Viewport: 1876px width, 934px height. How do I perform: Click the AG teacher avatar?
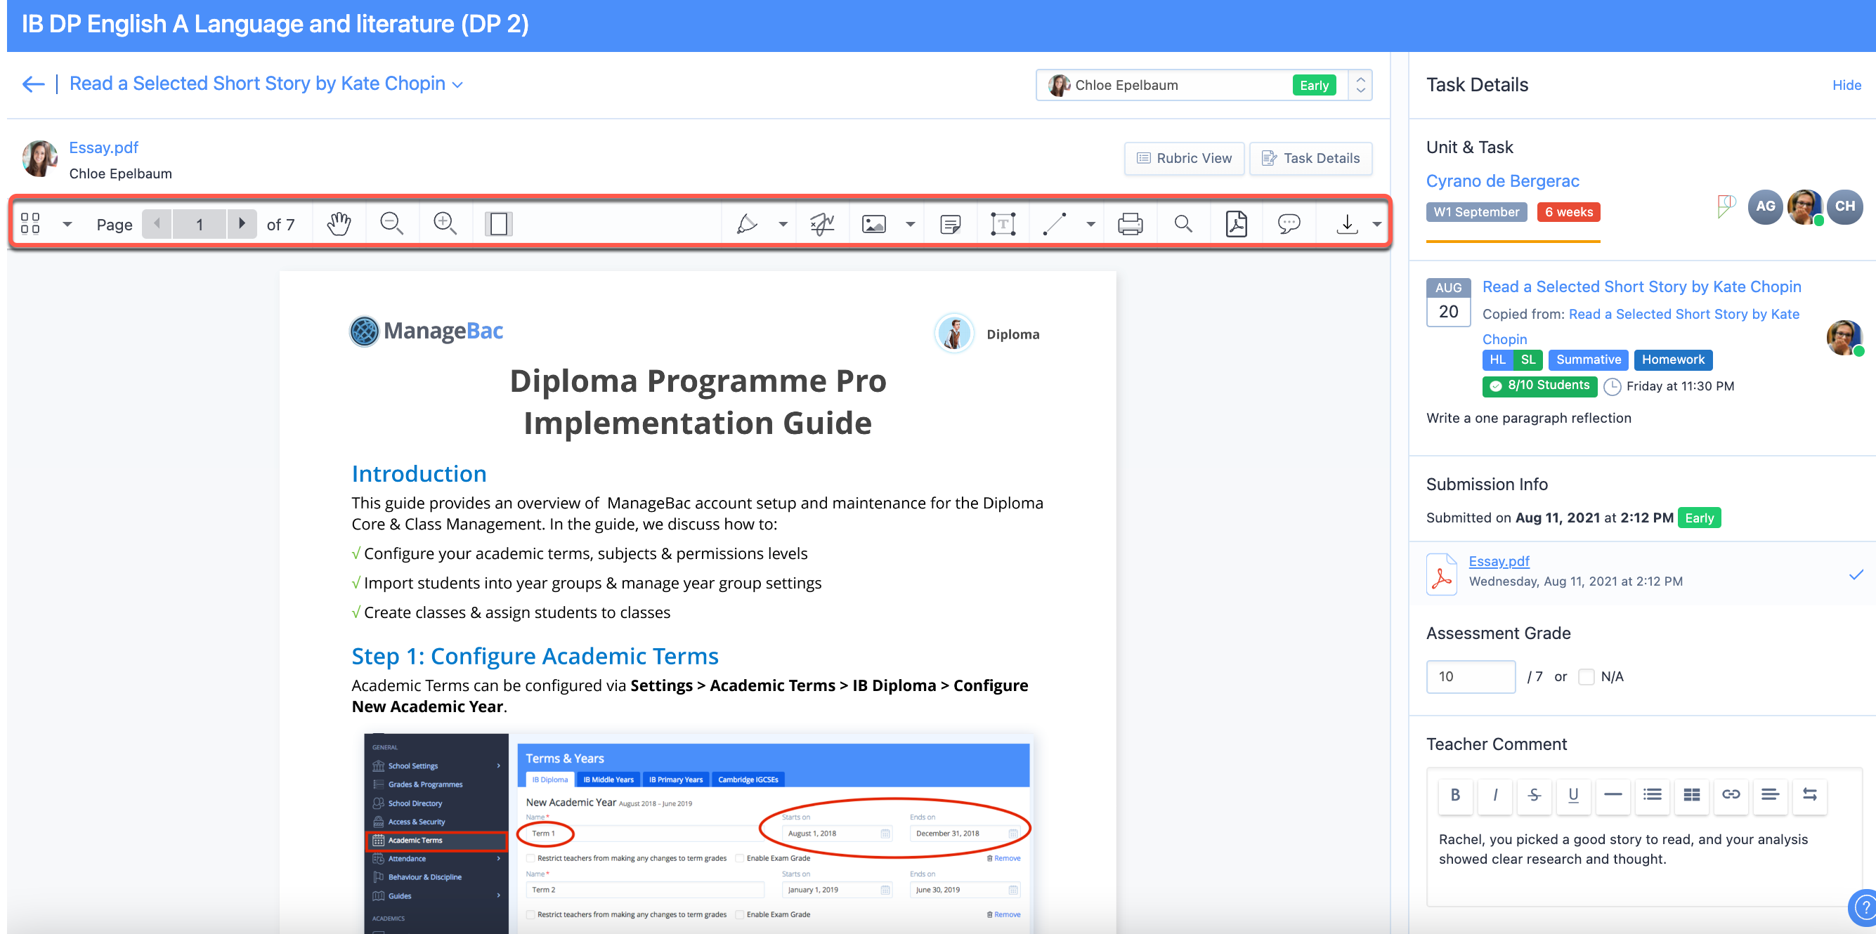(1765, 206)
